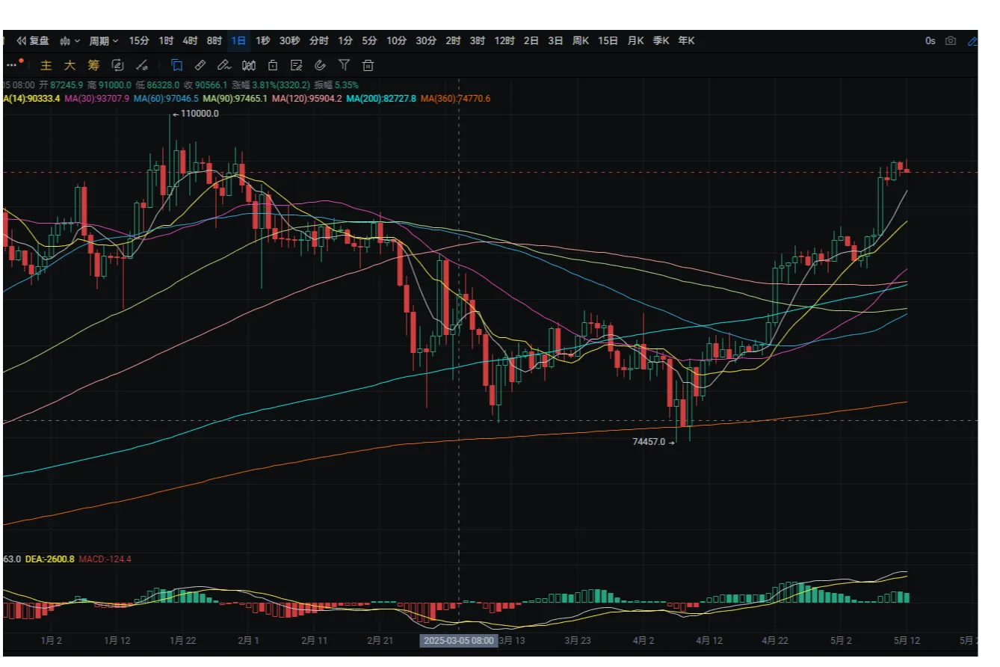Switch to the 周K weekly chart
1000x667 pixels.
pyautogui.click(x=581, y=41)
